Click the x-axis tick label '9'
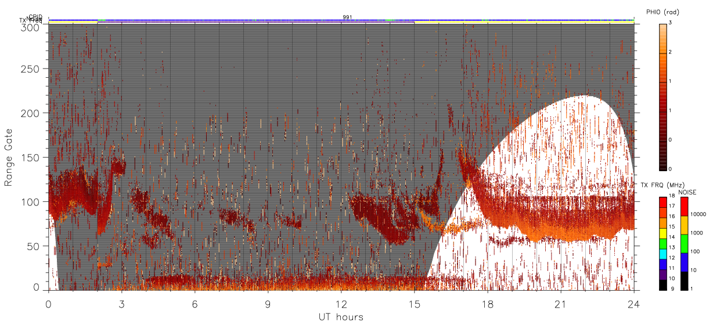Screen dimensions: 713x329 coord(268,304)
